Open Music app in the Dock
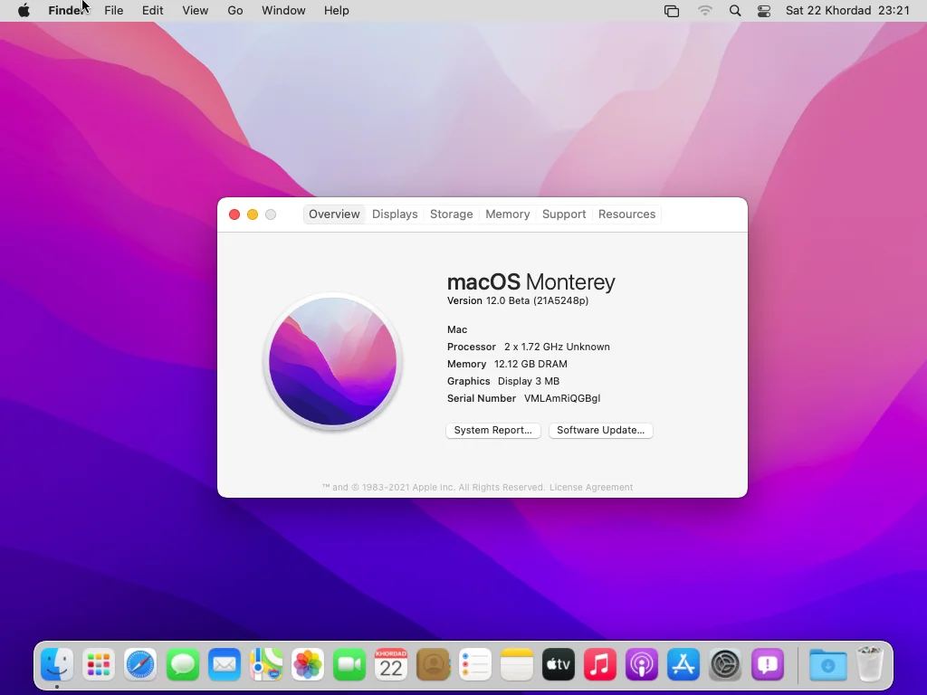This screenshot has height=695, width=927. [x=599, y=665]
